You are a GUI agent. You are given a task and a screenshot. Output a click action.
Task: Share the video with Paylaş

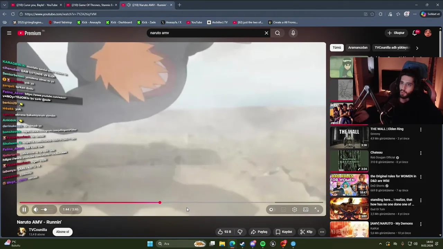click(259, 232)
